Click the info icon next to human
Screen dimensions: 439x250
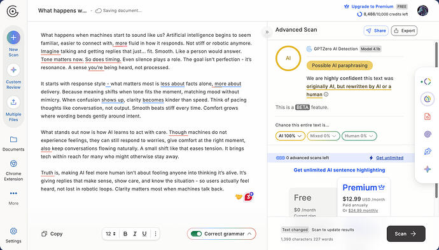326,95
